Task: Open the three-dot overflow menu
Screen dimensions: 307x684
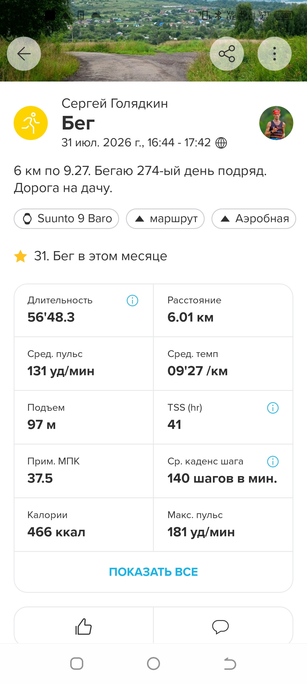Action: [x=275, y=54]
